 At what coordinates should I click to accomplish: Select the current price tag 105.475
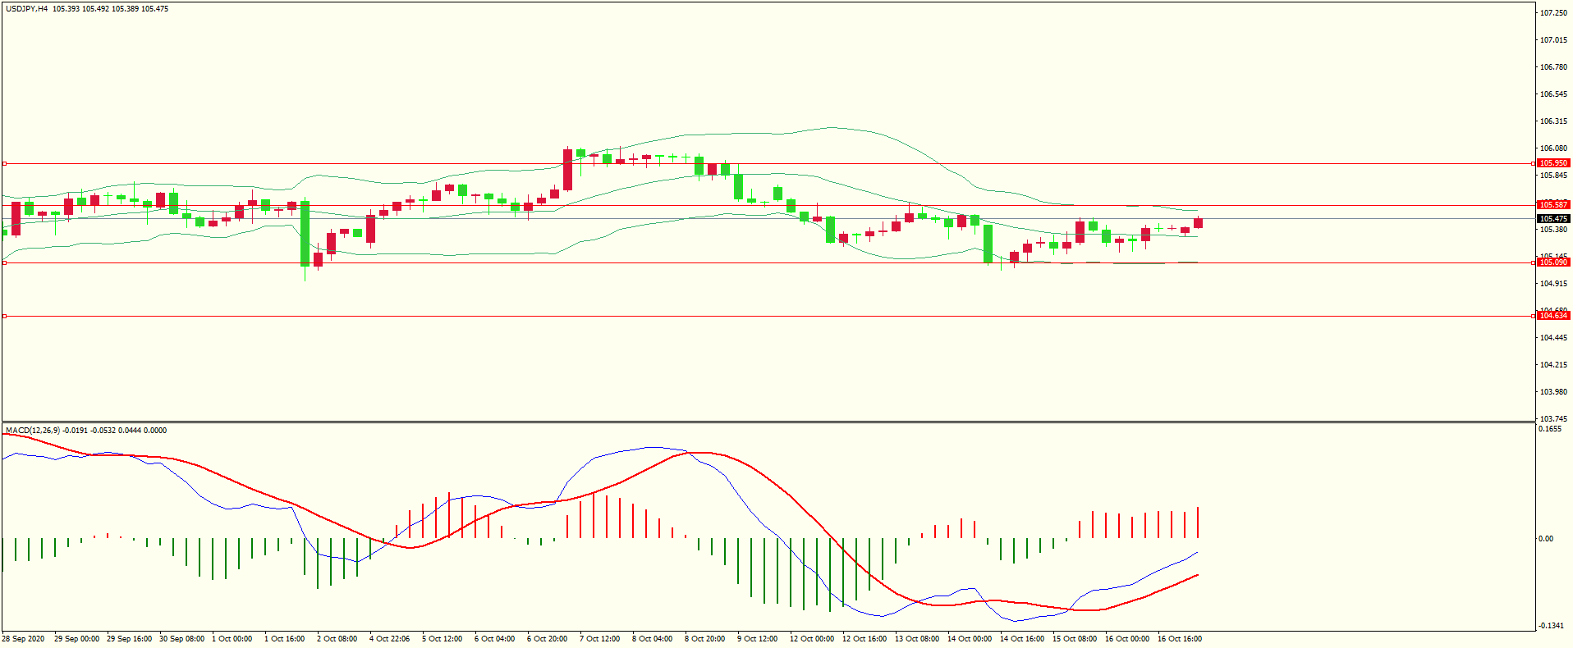[x=1552, y=219]
